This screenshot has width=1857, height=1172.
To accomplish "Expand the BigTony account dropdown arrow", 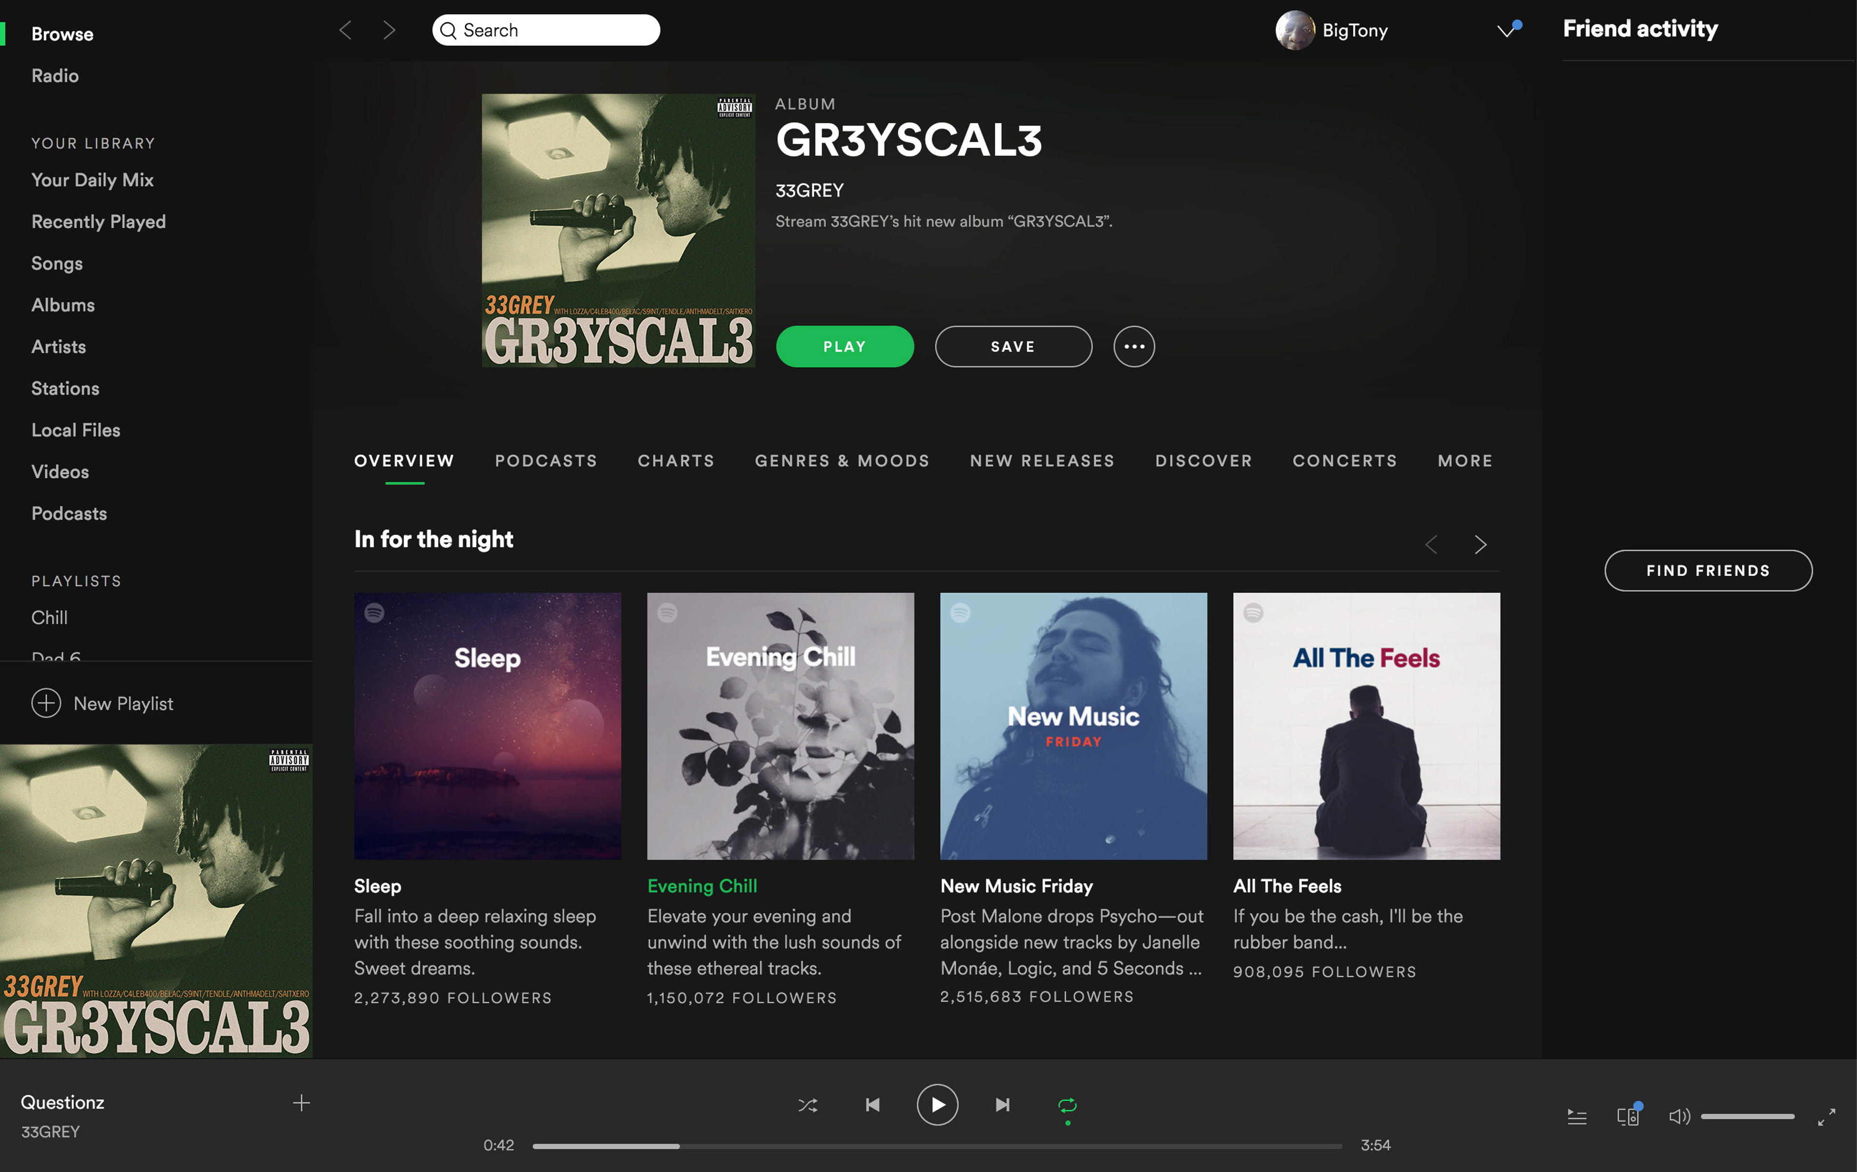I will pos(1506,31).
